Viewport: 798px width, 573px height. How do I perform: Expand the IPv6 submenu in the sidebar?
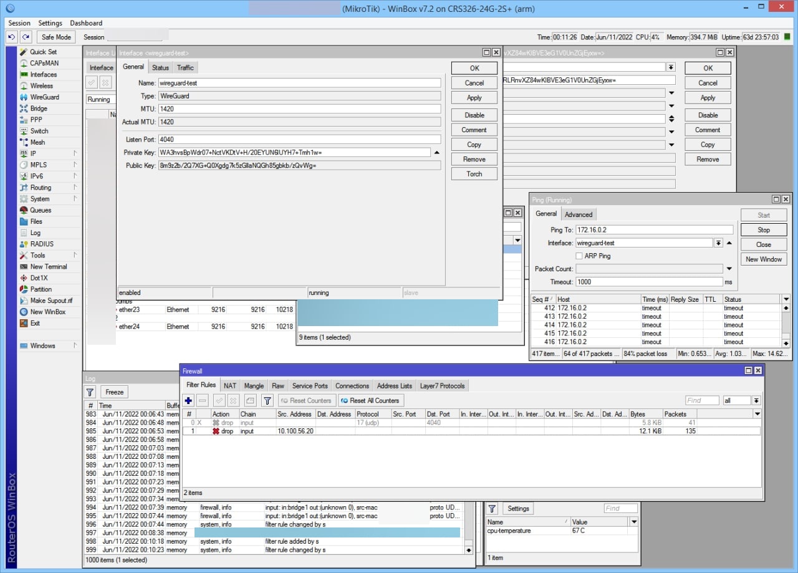(74, 176)
